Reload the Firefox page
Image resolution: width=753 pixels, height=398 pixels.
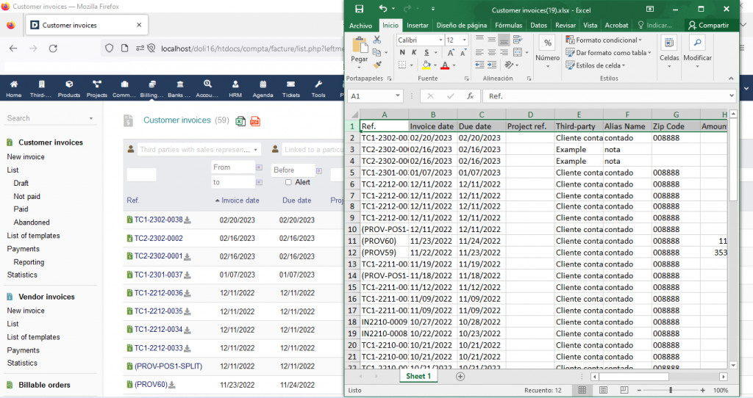53,48
